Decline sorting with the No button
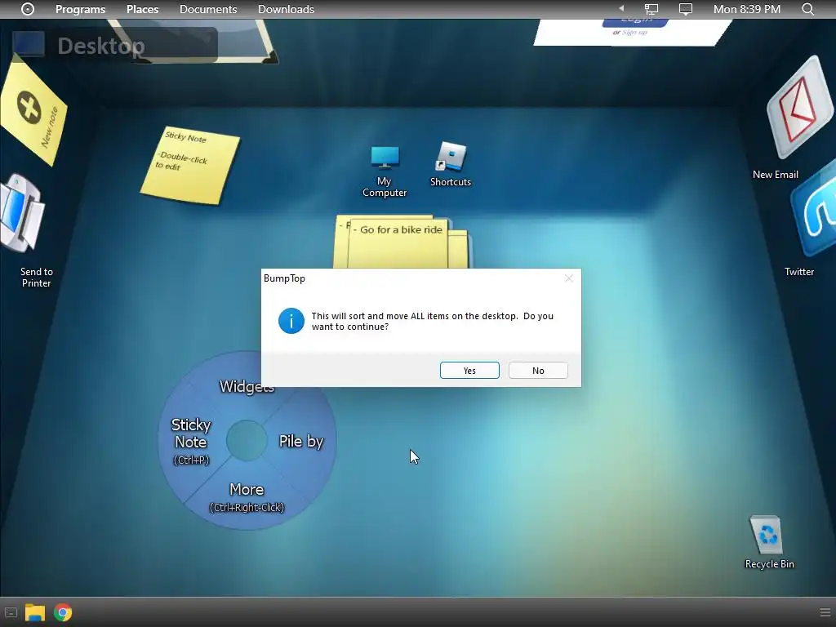This screenshot has width=836, height=627. [x=538, y=371]
